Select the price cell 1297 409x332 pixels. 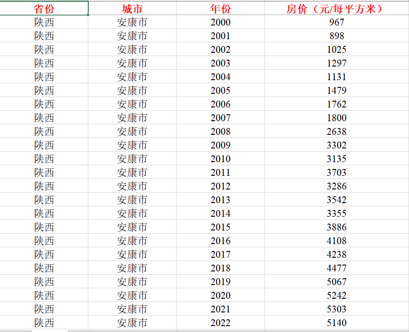tap(337, 63)
